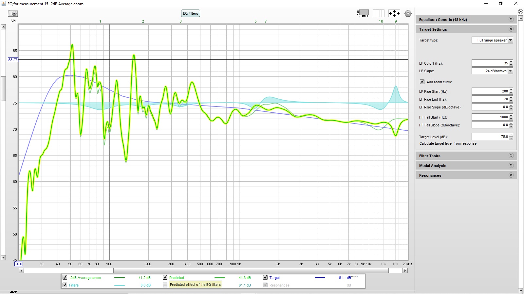Select filter marker 2 above graph

click(143, 21)
